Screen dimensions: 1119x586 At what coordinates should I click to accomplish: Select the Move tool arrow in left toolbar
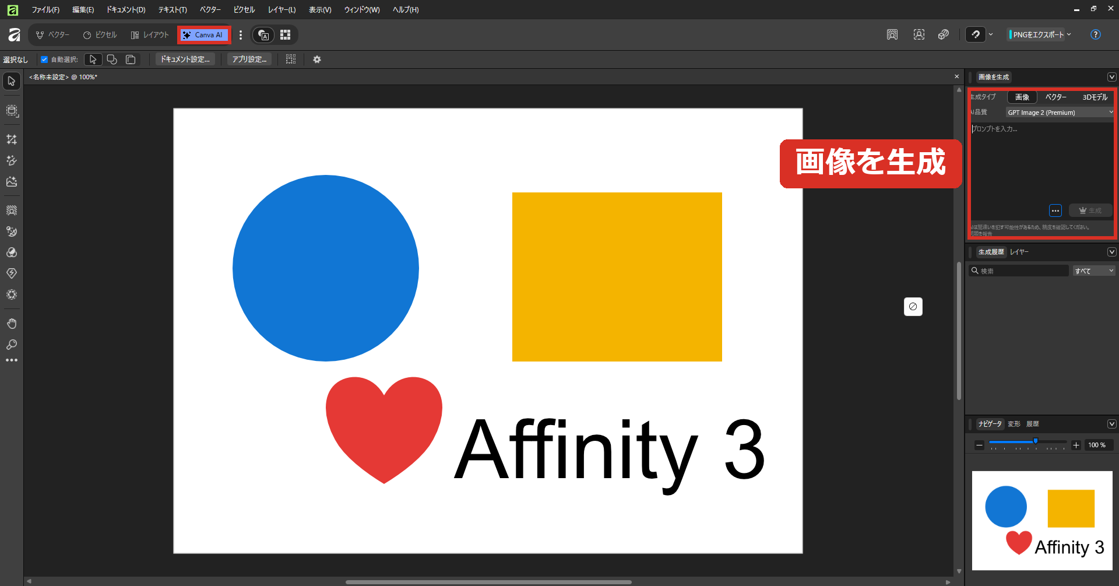click(12, 81)
